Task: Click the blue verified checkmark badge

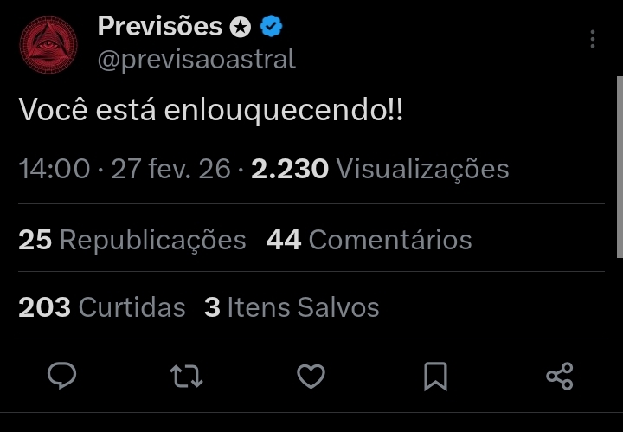Action: [272, 27]
